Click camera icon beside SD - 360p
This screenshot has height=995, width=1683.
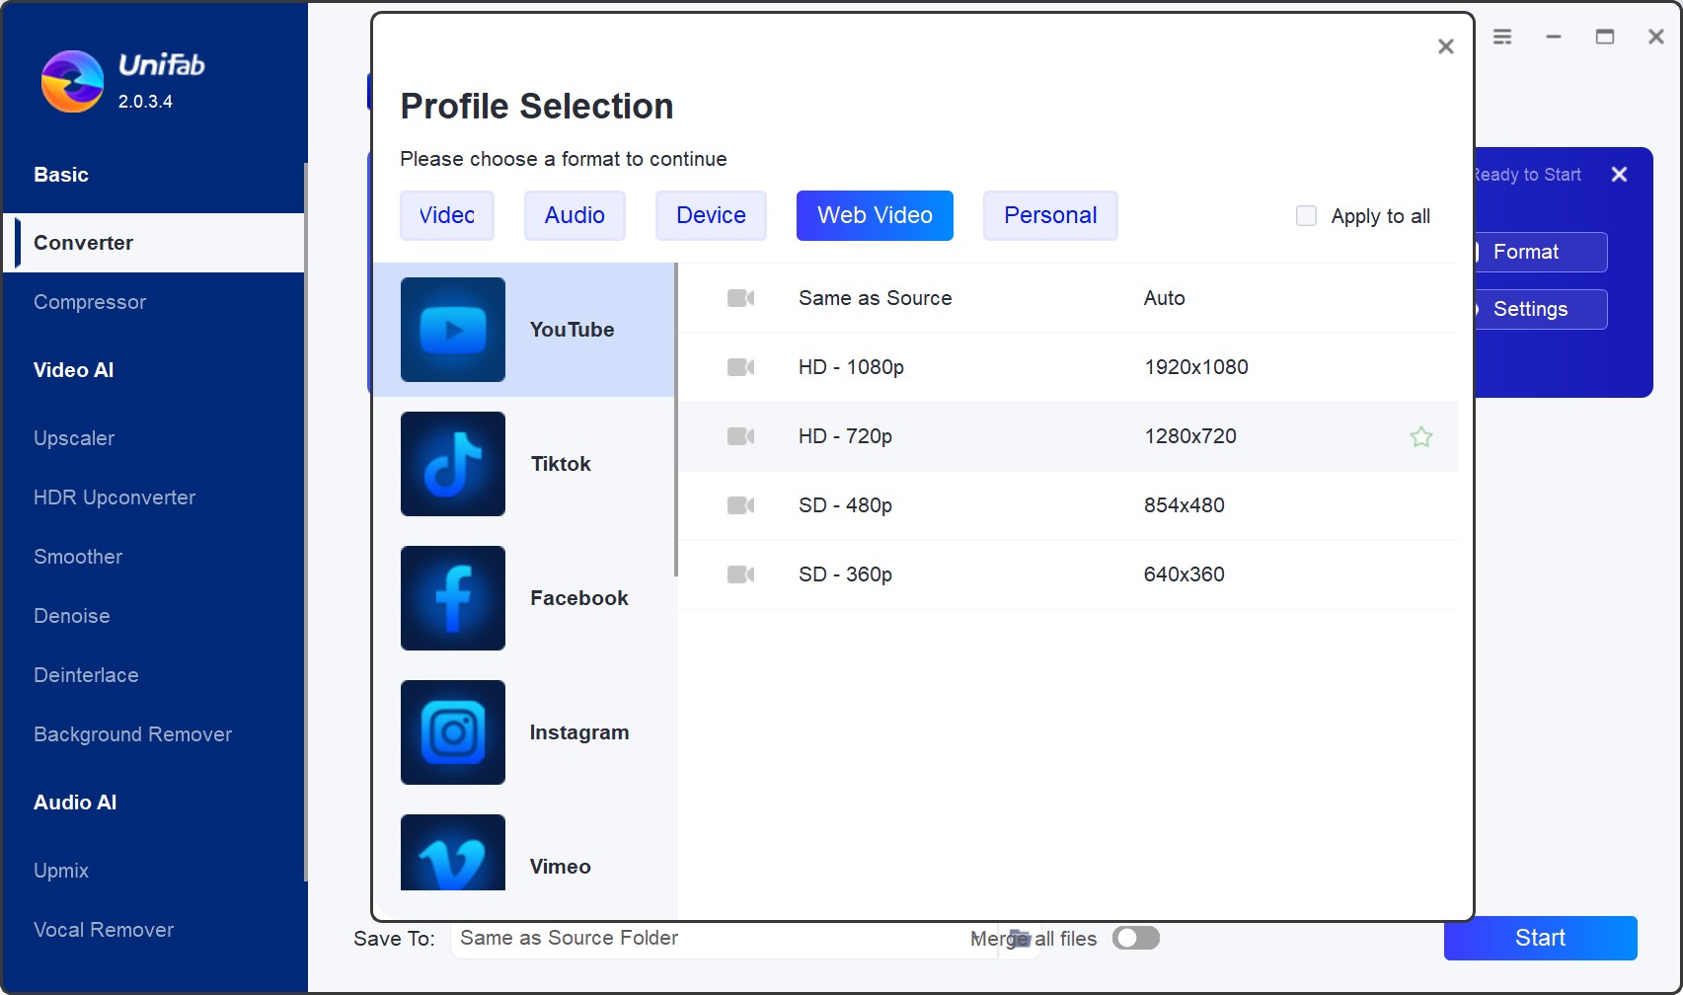(740, 574)
